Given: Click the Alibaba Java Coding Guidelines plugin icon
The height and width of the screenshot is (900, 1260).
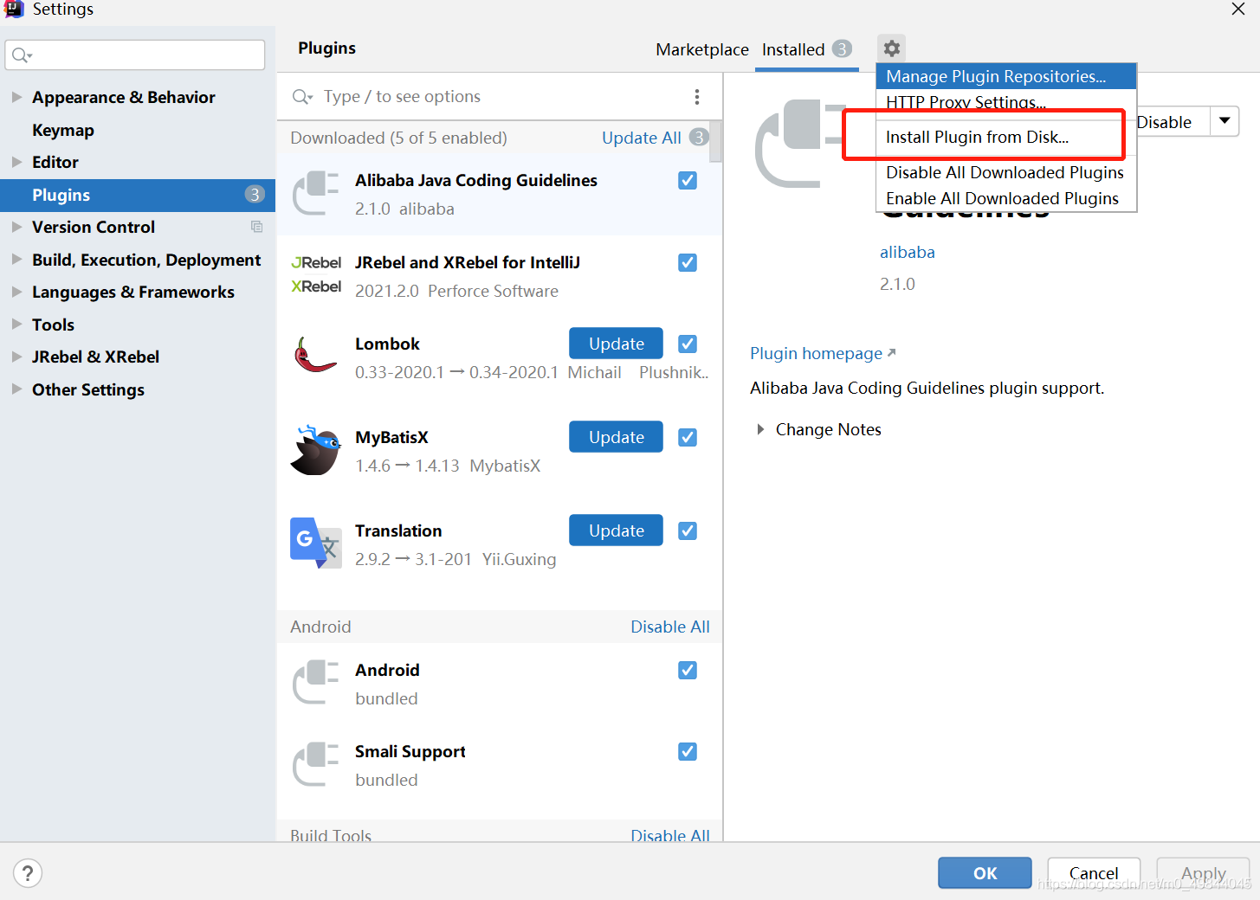Looking at the screenshot, I should (x=315, y=194).
